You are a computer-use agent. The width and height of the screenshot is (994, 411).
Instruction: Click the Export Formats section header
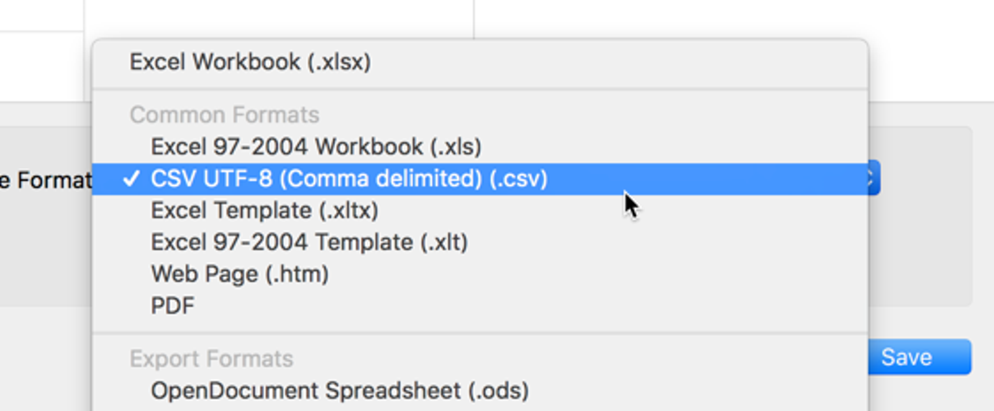click(x=211, y=359)
